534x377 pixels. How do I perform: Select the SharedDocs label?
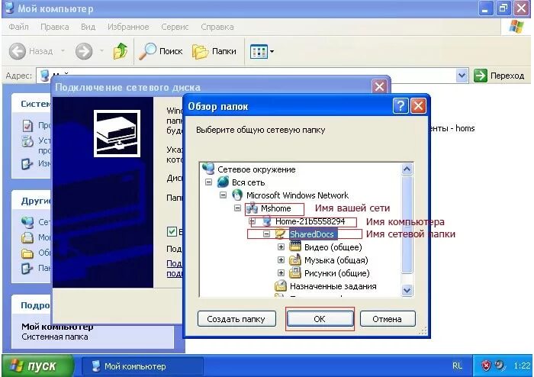coord(312,234)
